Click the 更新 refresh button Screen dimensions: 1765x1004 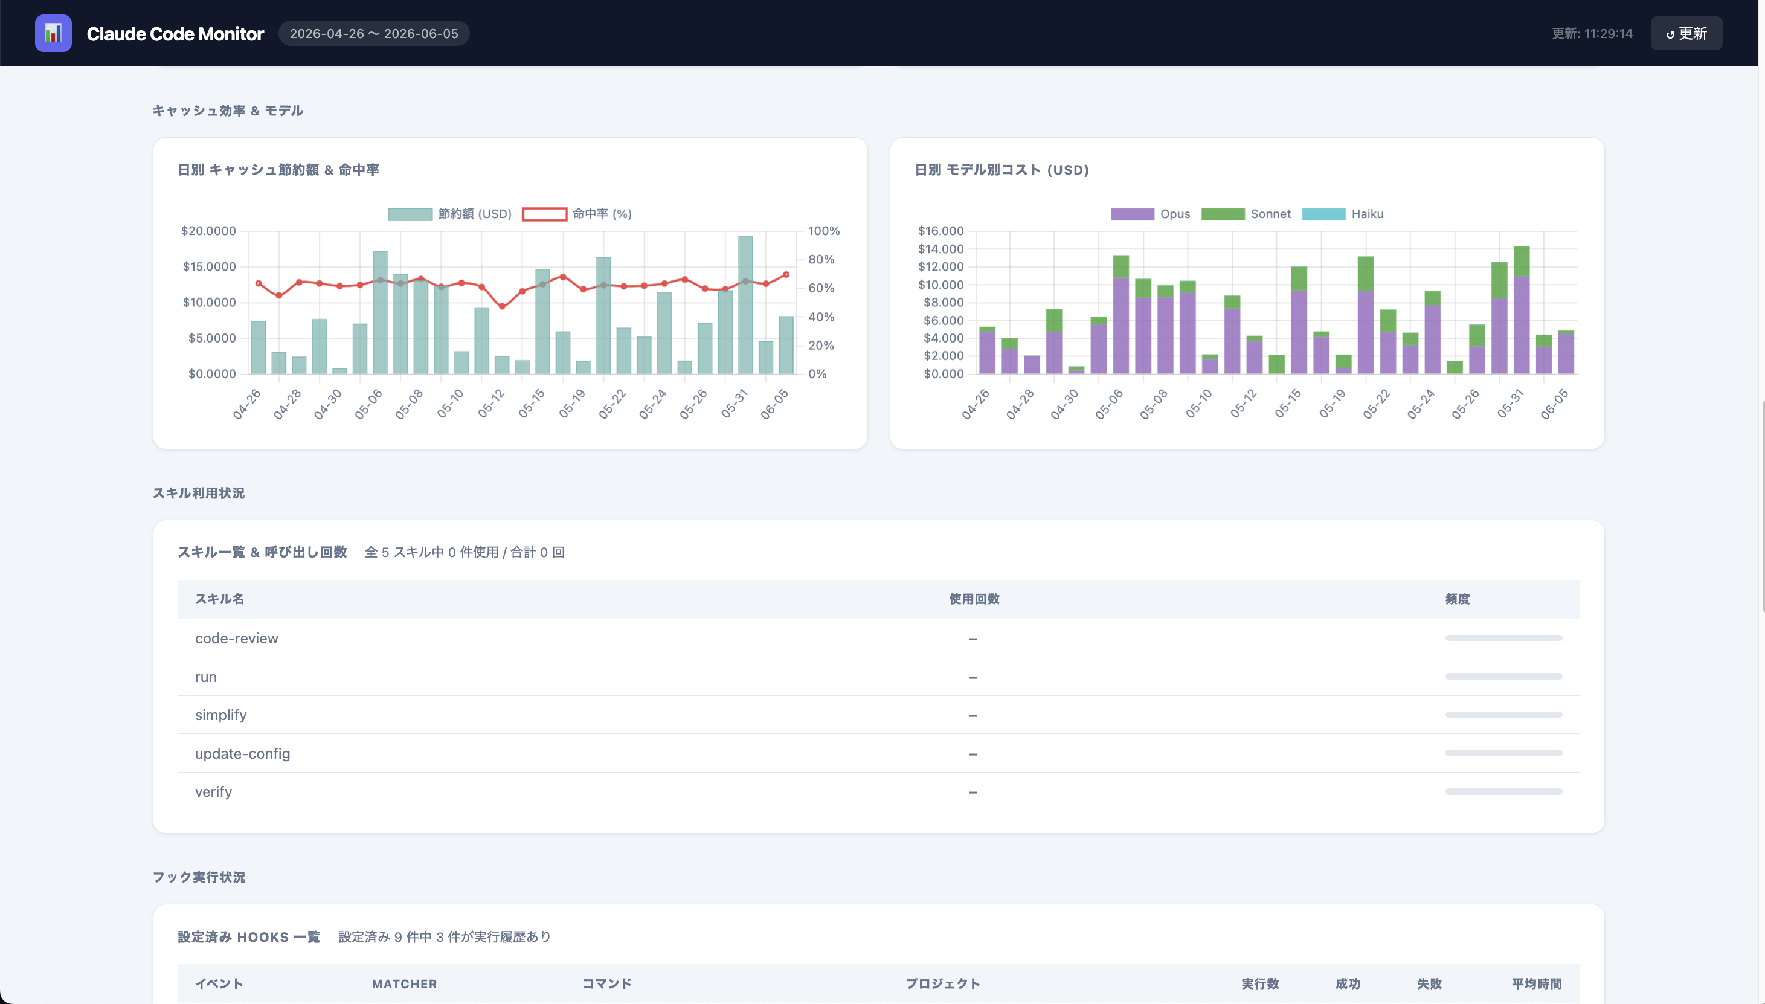tap(1686, 33)
